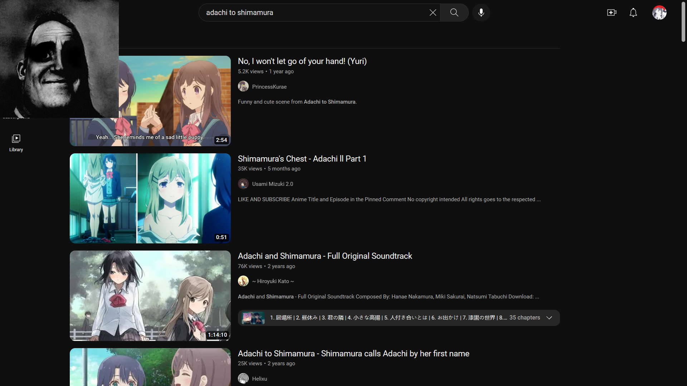This screenshot has height=386, width=687.
Task: Open the Helixu channel name link
Action: pyautogui.click(x=259, y=378)
